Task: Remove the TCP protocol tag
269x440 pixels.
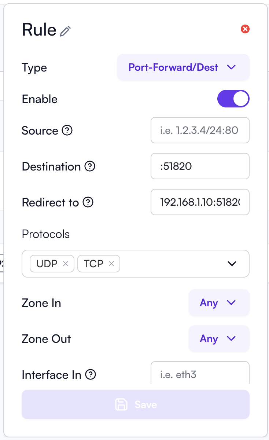Action: [112, 264]
